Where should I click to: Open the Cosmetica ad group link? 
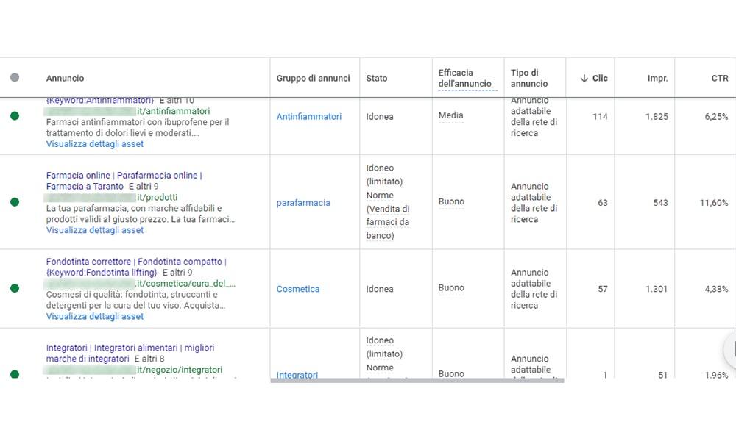click(x=298, y=289)
